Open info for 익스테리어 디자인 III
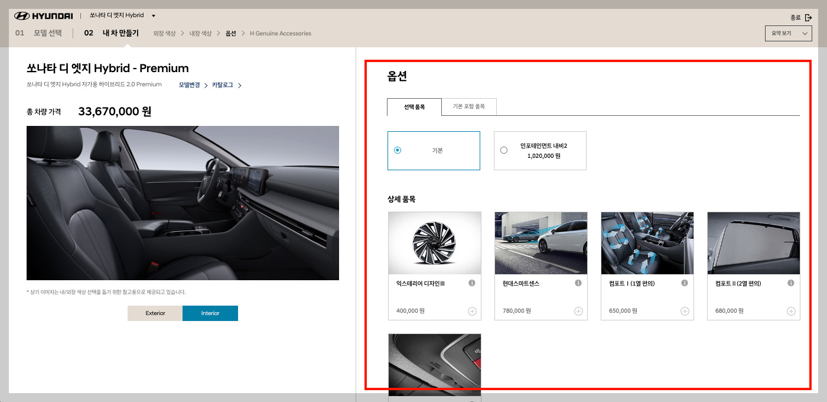The height and width of the screenshot is (402, 827). [472, 283]
